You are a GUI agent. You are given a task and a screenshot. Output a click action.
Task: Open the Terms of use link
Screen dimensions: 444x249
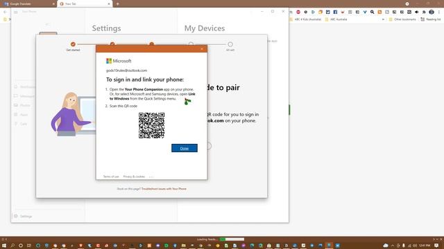[111, 176]
